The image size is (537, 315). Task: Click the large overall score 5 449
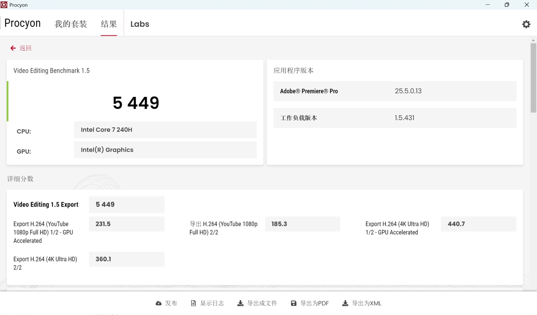pos(136,103)
